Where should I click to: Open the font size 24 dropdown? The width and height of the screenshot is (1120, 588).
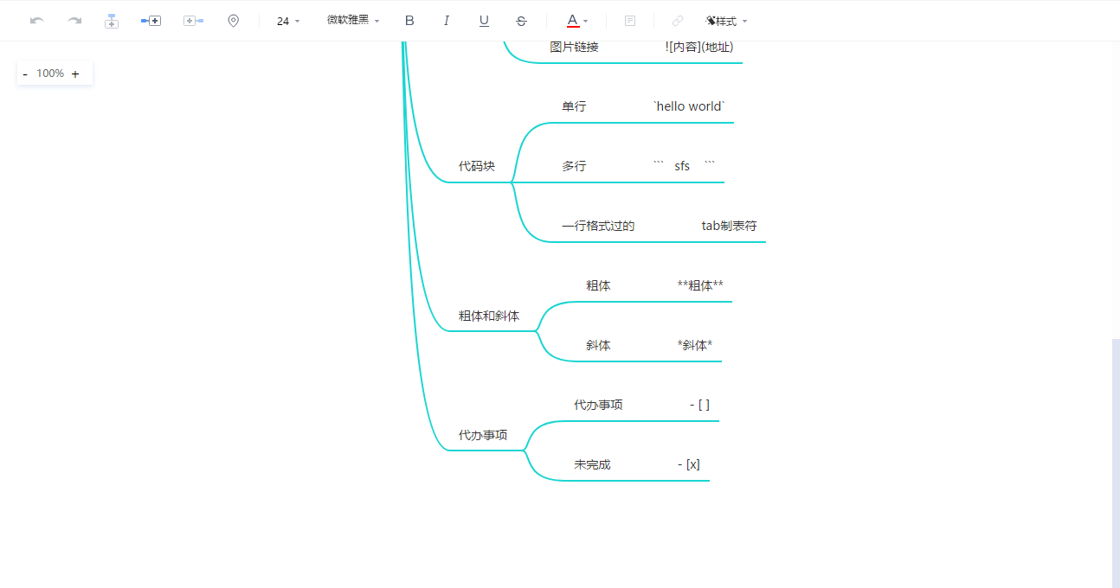pos(288,21)
